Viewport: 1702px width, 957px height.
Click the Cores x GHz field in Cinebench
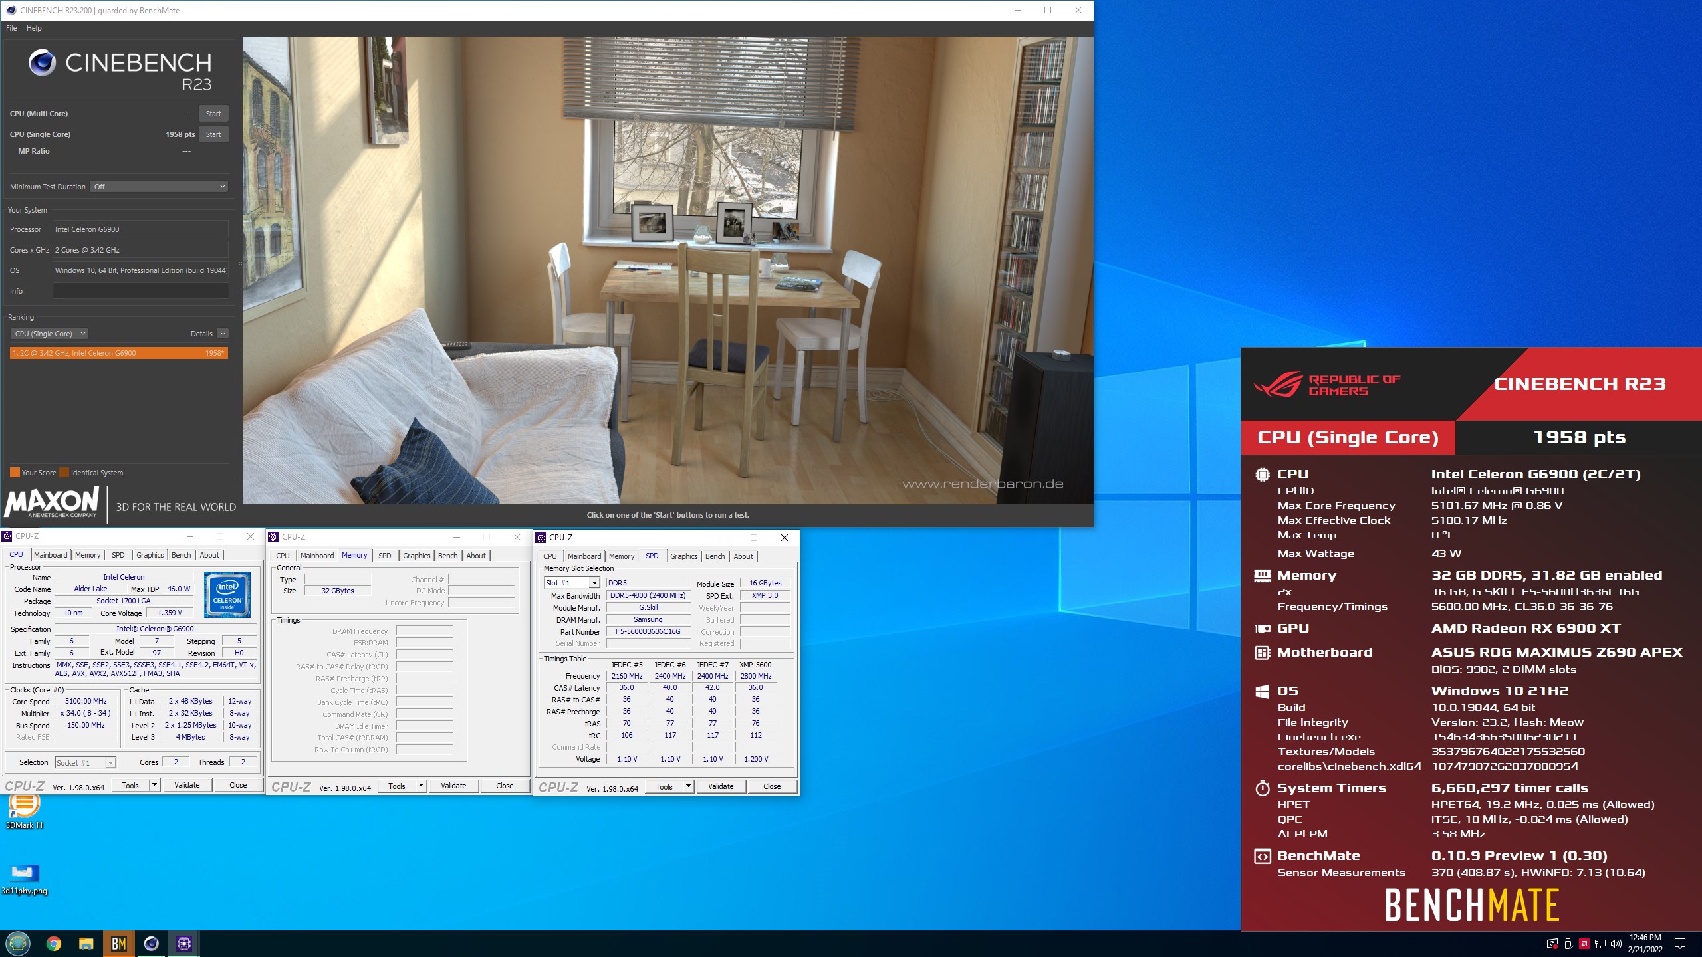pos(140,250)
